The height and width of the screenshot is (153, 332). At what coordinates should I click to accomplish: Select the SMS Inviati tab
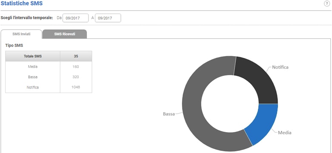(x=21, y=34)
